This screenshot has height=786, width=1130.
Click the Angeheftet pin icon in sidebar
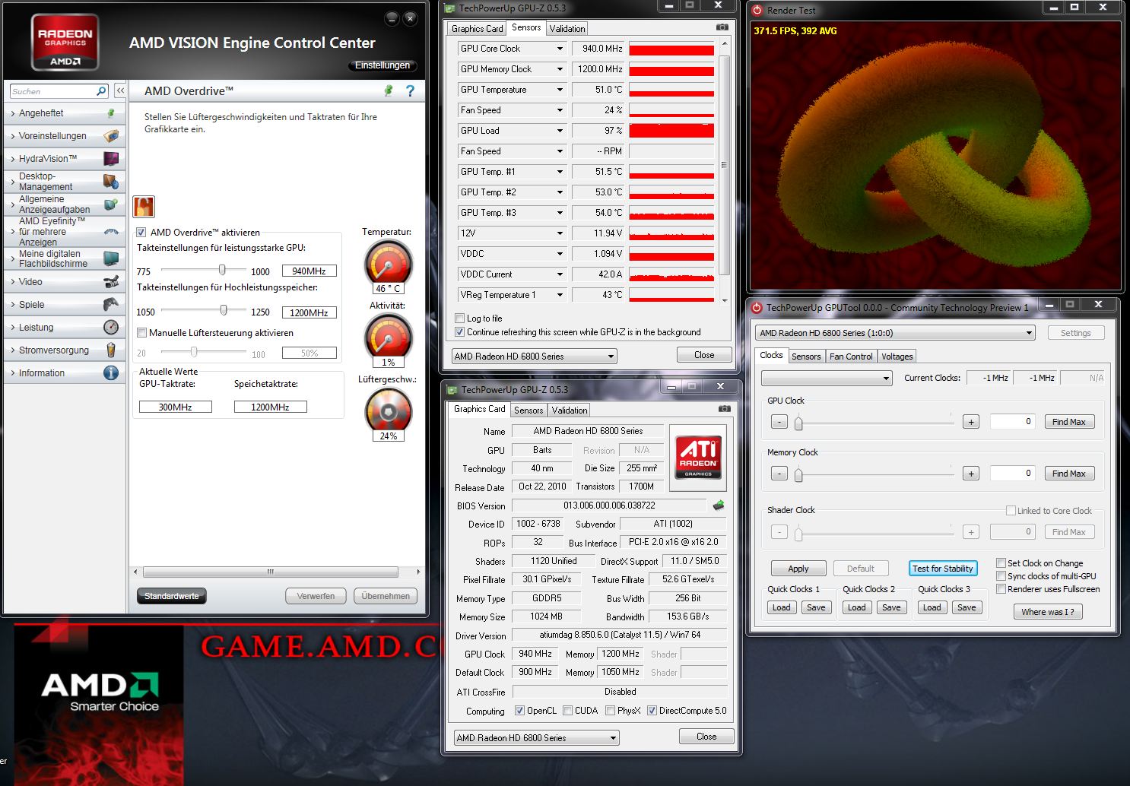pos(111,113)
